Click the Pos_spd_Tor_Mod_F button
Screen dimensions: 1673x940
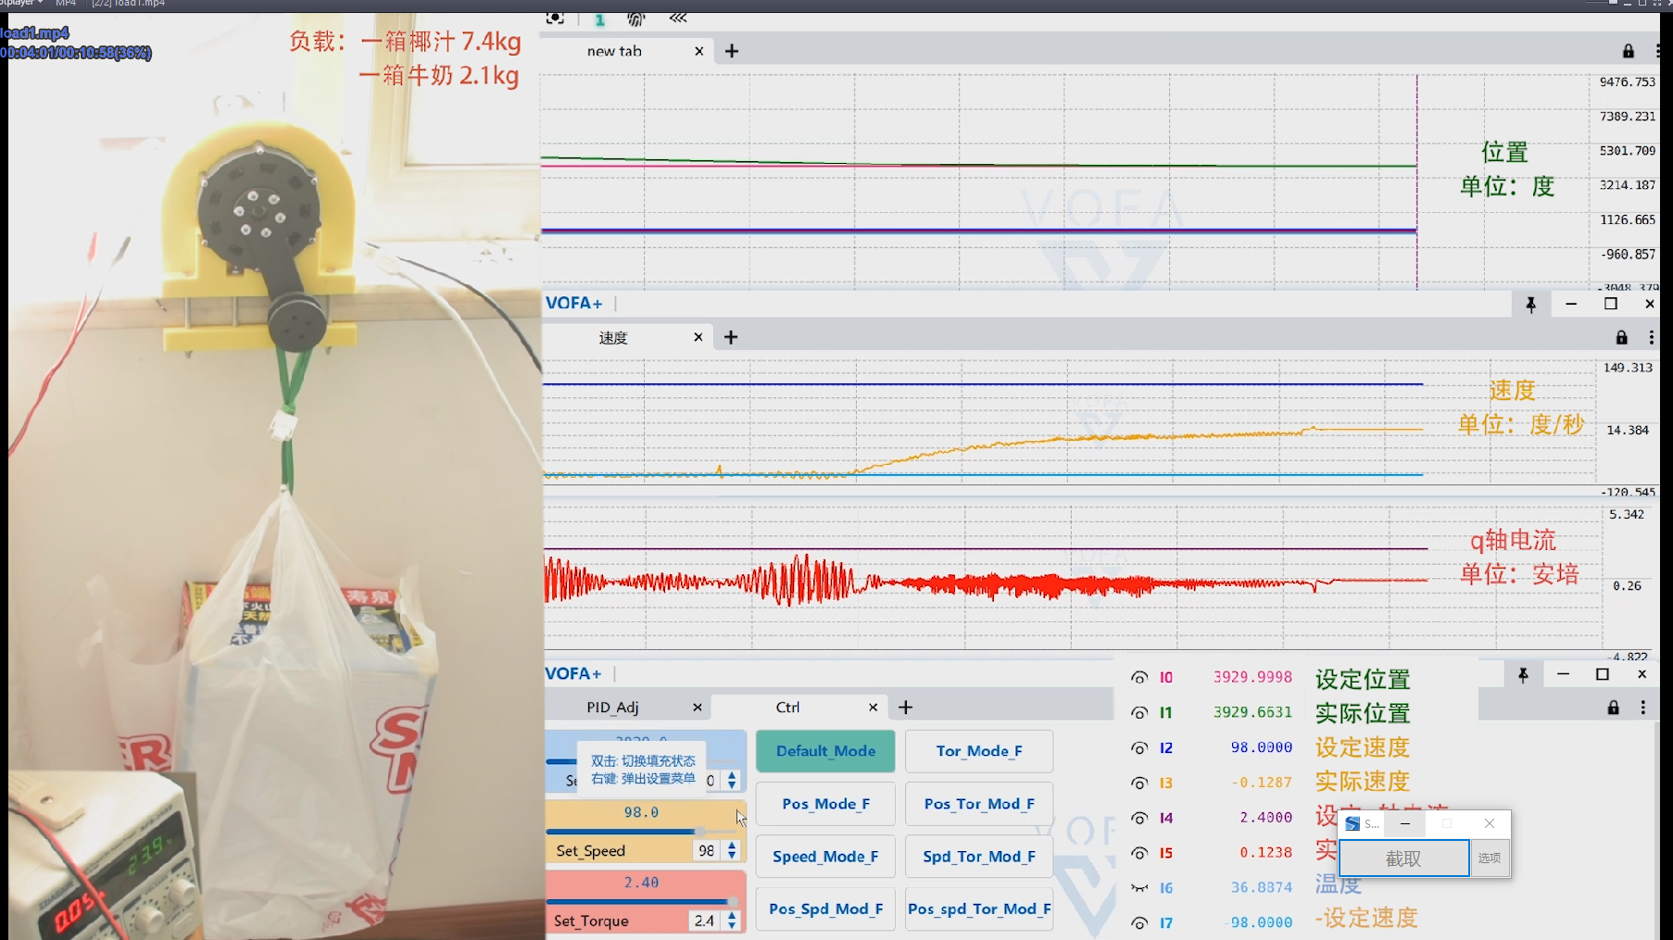click(x=979, y=909)
